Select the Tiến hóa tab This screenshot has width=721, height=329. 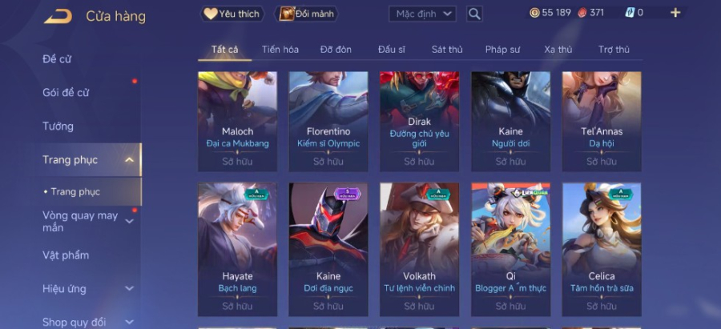[280, 50]
